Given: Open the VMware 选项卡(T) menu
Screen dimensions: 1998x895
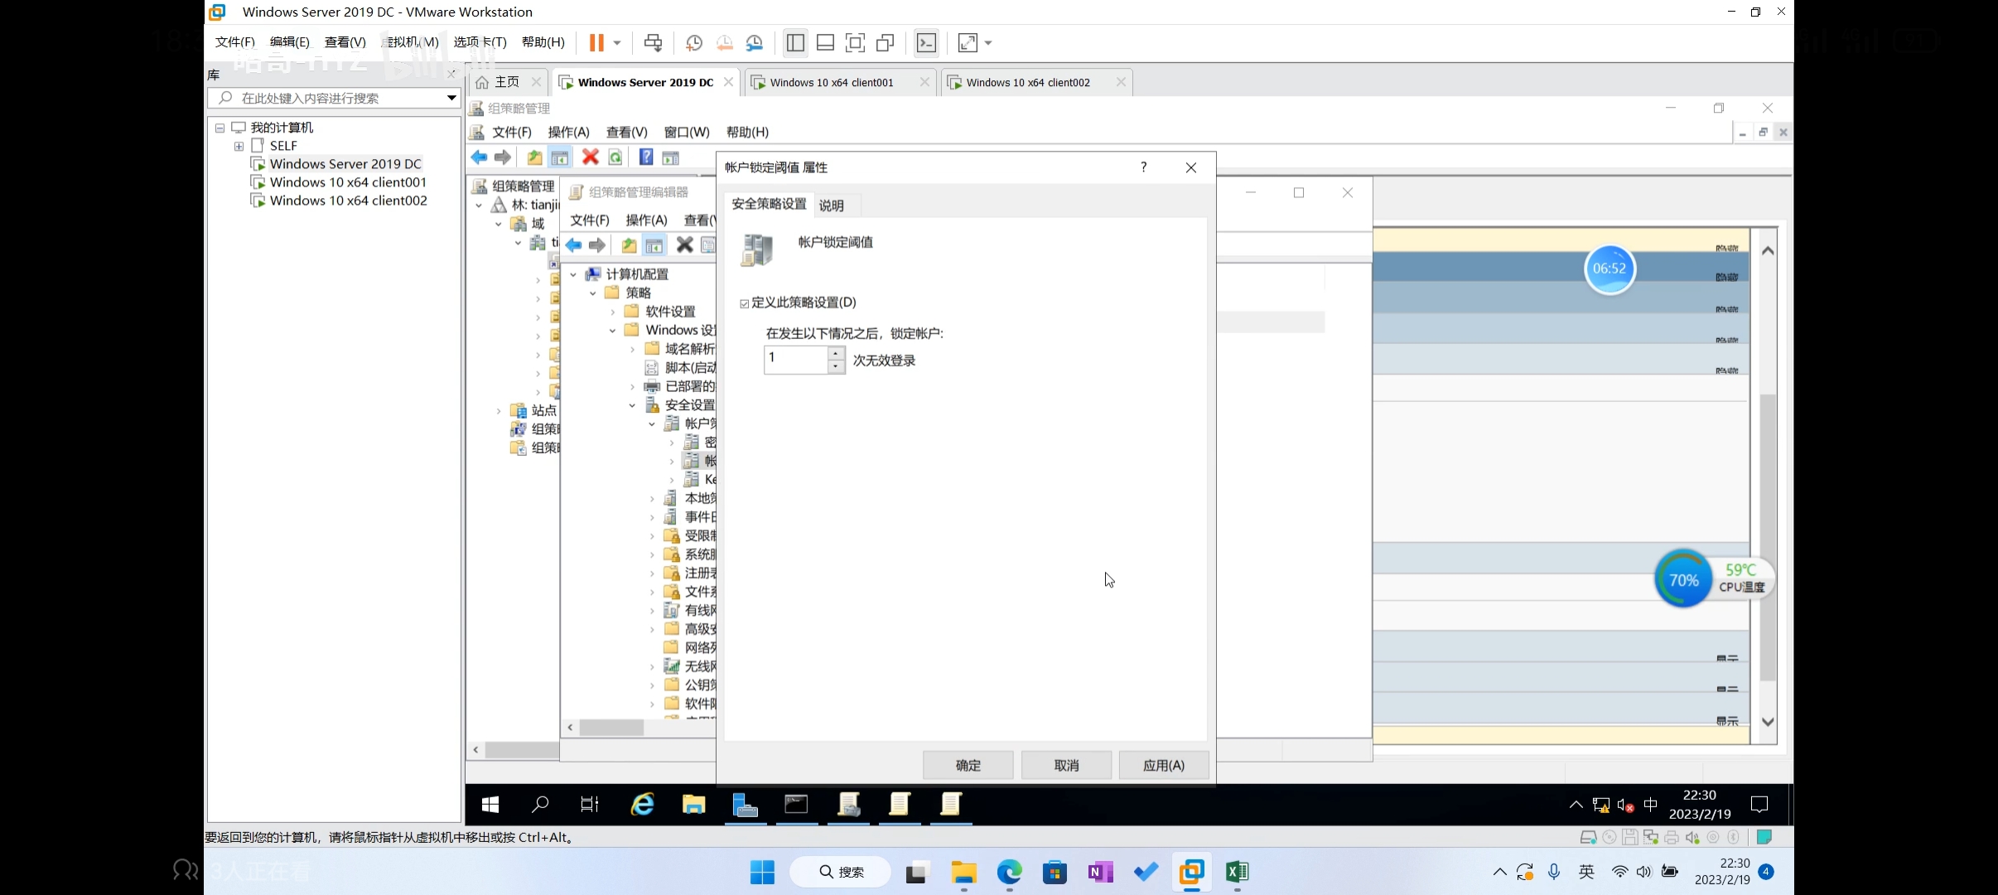Looking at the screenshot, I should (x=480, y=42).
